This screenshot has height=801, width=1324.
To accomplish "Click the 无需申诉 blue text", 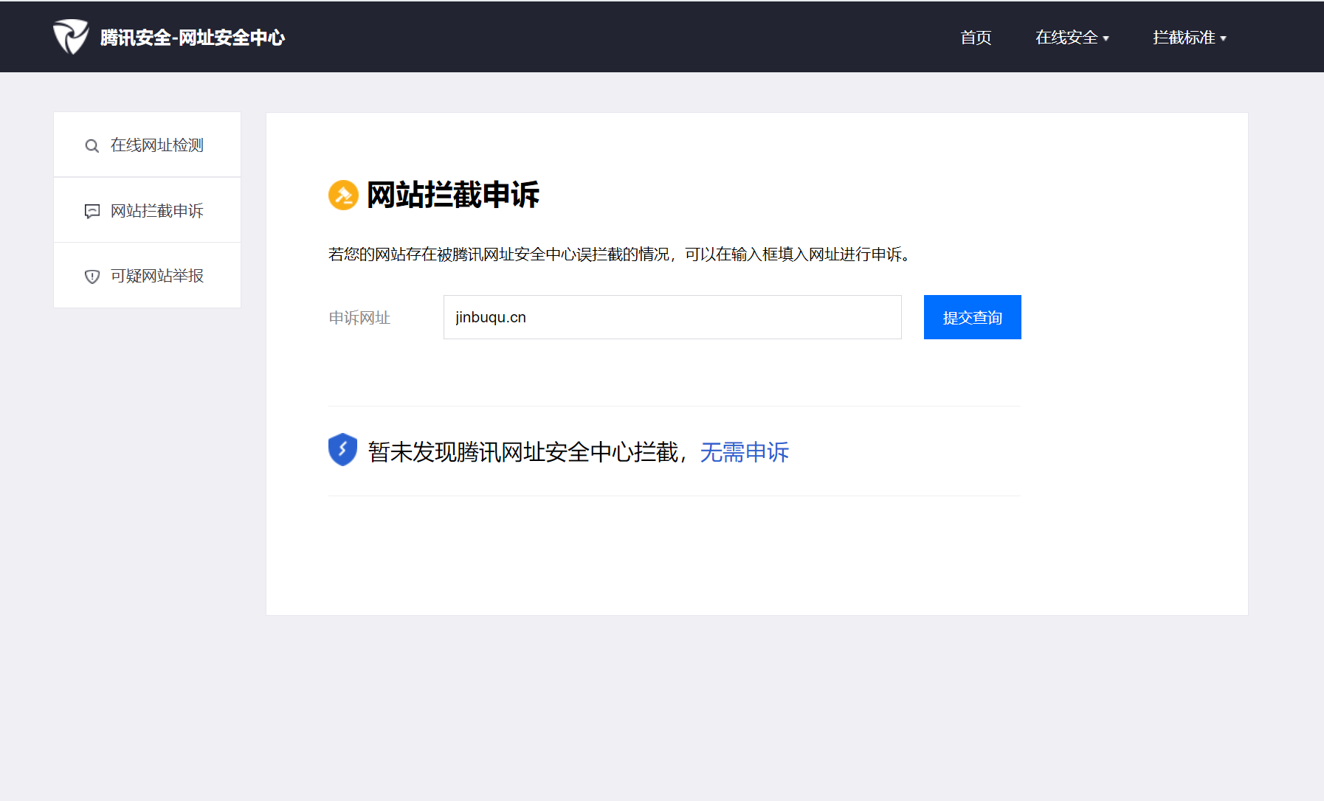I will (745, 451).
